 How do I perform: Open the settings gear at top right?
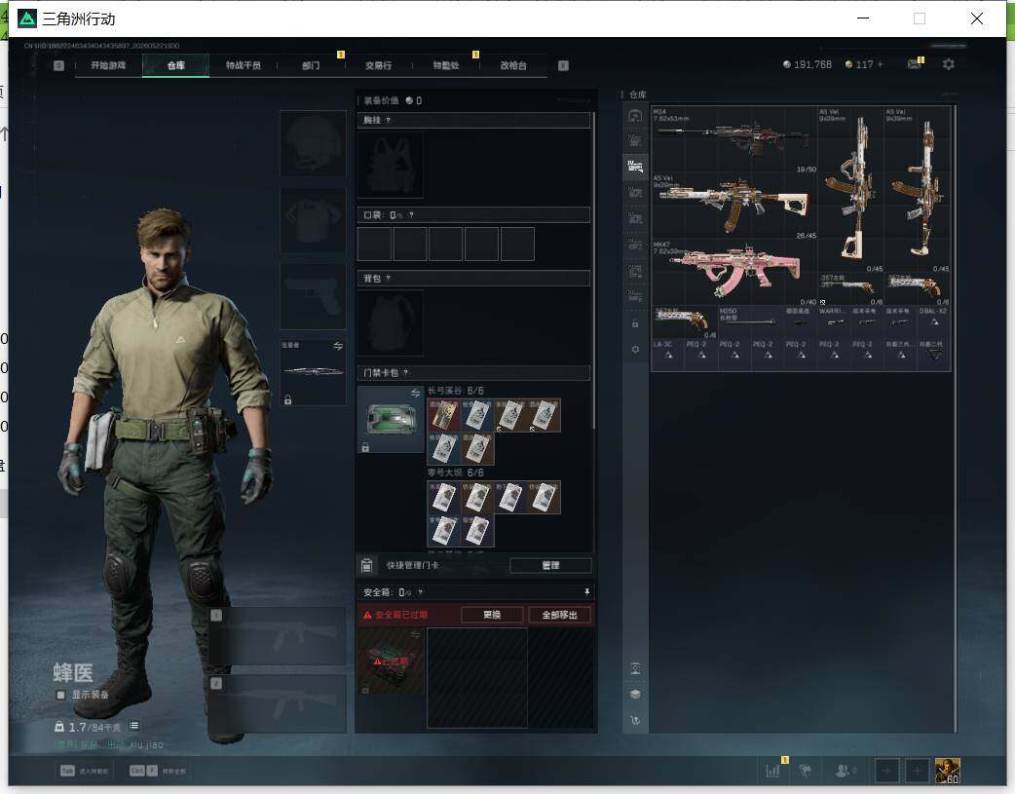tap(949, 64)
